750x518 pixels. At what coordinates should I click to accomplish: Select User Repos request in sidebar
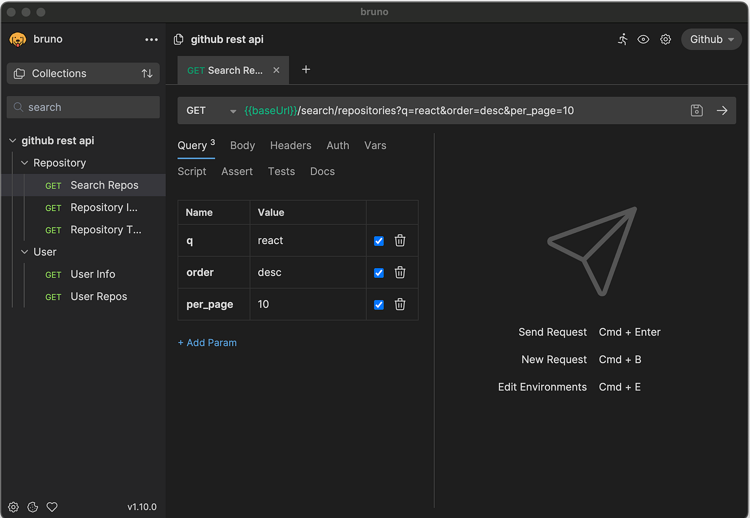[x=83, y=296]
